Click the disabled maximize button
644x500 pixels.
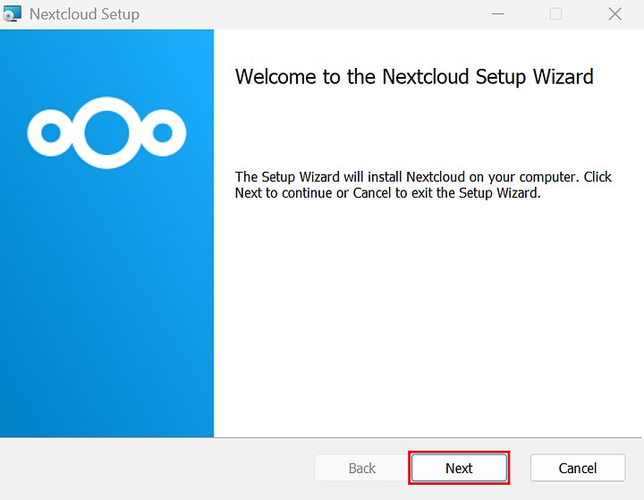tap(555, 14)
